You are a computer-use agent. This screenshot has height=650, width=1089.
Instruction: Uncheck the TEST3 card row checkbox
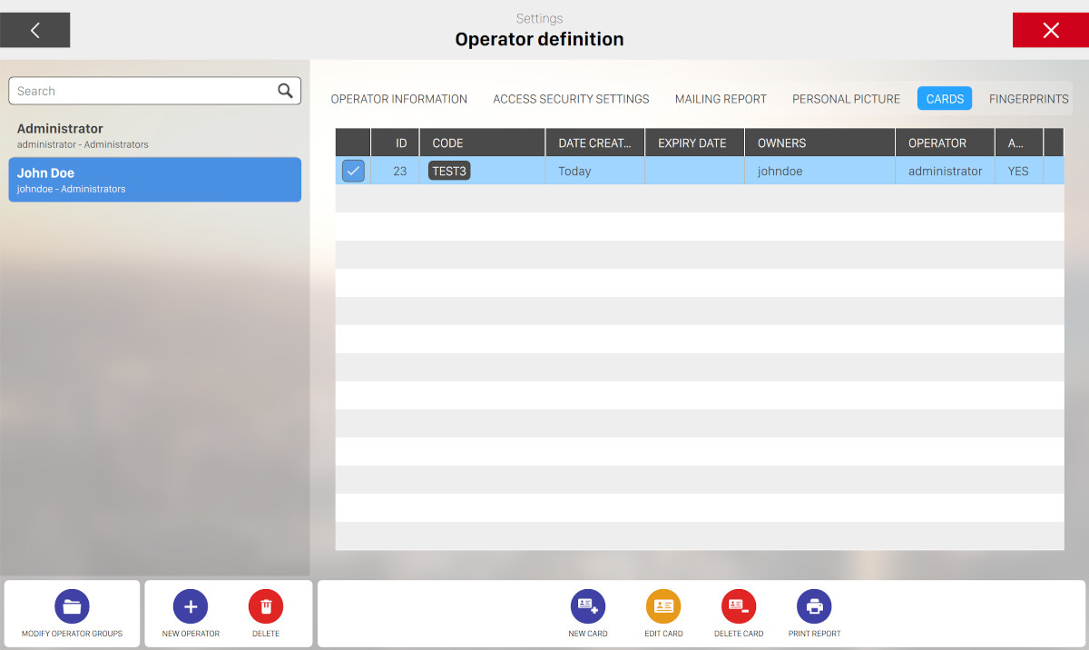click(353, 171)
